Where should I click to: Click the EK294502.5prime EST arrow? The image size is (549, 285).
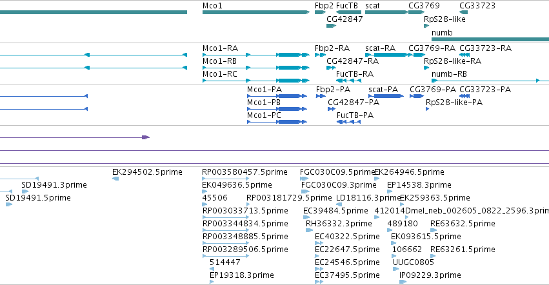click(x=115, y=179)
